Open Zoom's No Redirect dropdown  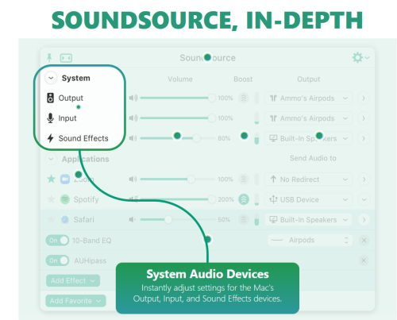(309, 179)
